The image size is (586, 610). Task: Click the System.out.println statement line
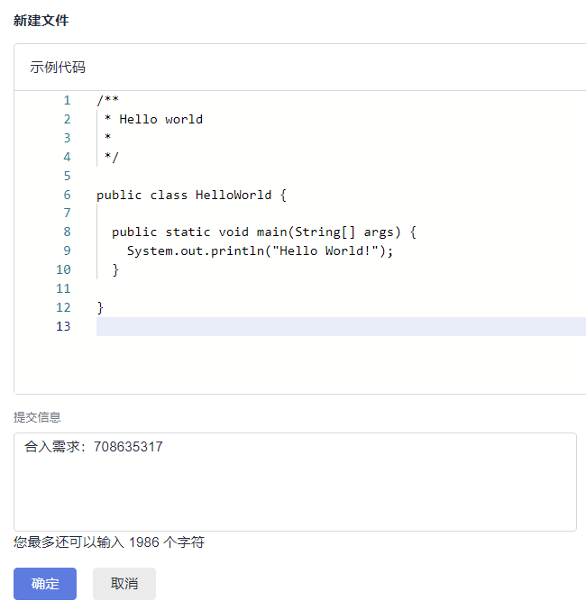point(260,250)
